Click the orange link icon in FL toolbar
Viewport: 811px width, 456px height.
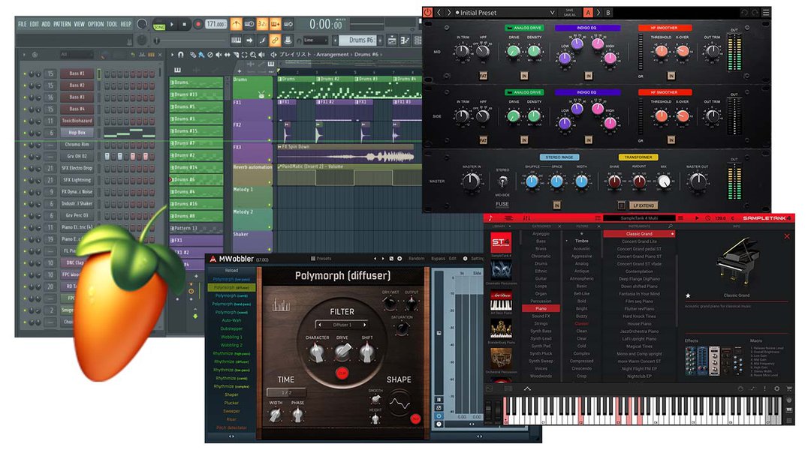pos(276,40)
